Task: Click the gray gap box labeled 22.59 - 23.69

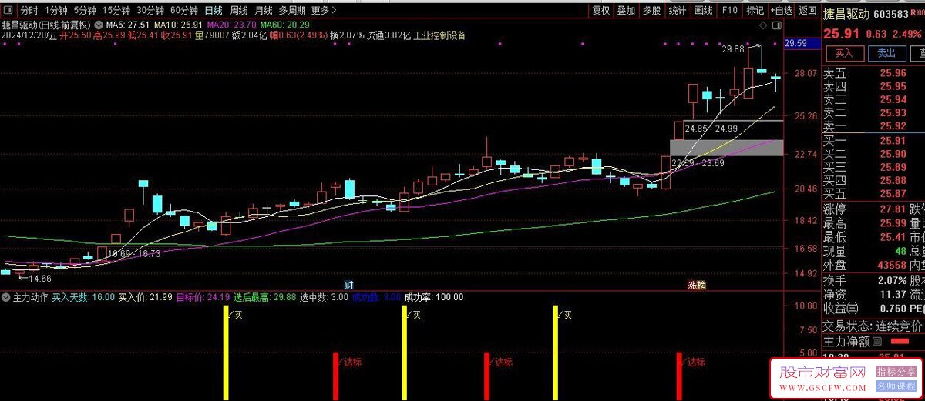Action: 727,148
